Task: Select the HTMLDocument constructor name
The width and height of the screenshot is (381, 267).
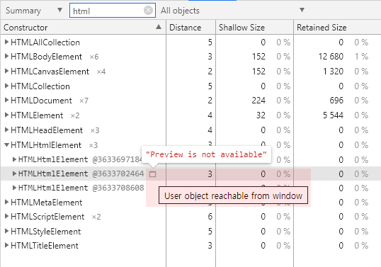Action: pos(41,101)
